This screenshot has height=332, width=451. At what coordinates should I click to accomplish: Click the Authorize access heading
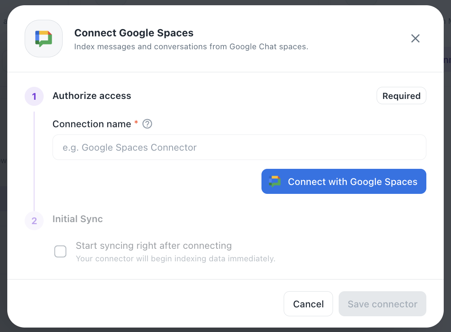click(x=92, y=96)
